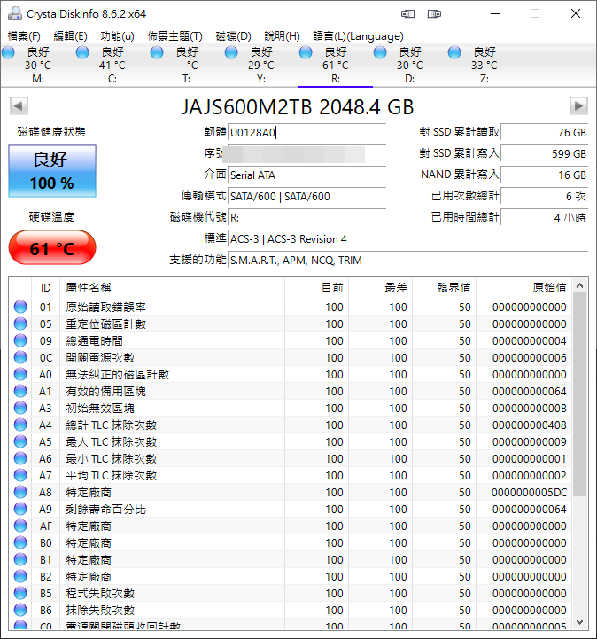Click the status orb of attribute B5

click(20, 594)
